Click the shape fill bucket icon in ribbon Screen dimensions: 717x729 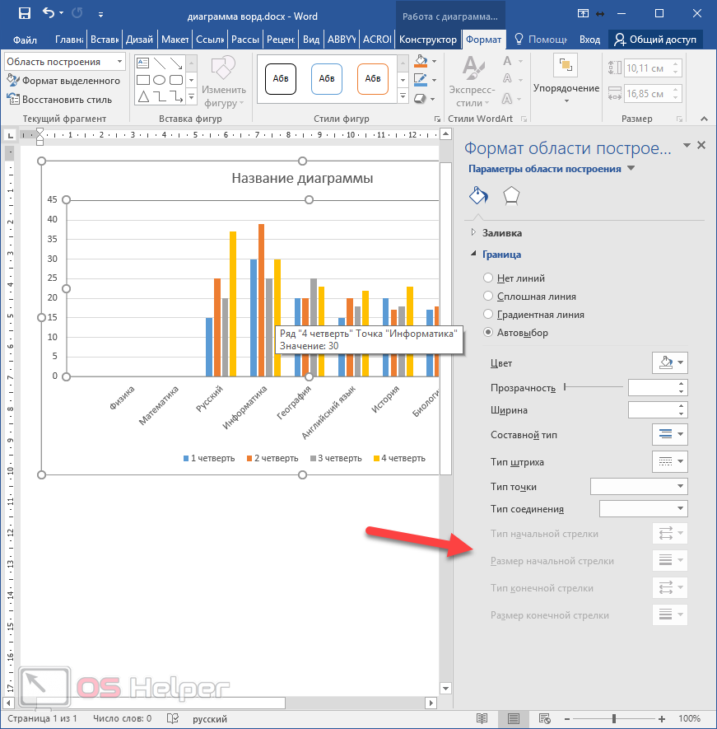421,62
